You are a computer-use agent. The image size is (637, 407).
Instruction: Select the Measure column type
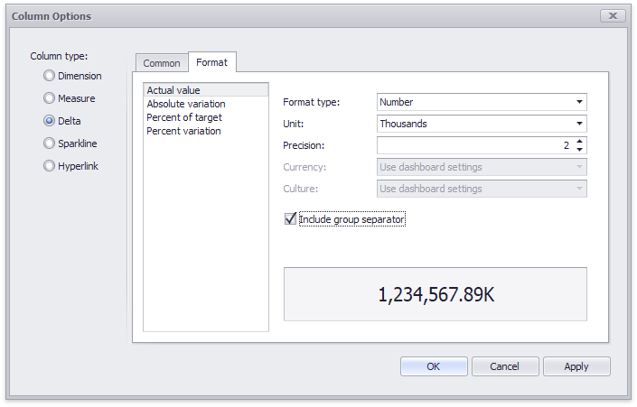tap(50, 98)
